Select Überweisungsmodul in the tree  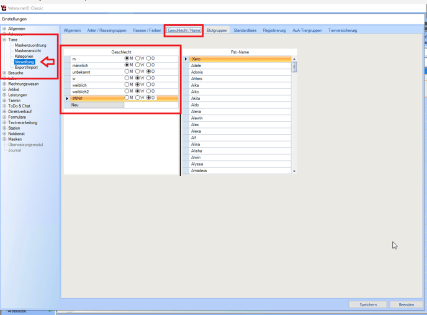(25, 145)
